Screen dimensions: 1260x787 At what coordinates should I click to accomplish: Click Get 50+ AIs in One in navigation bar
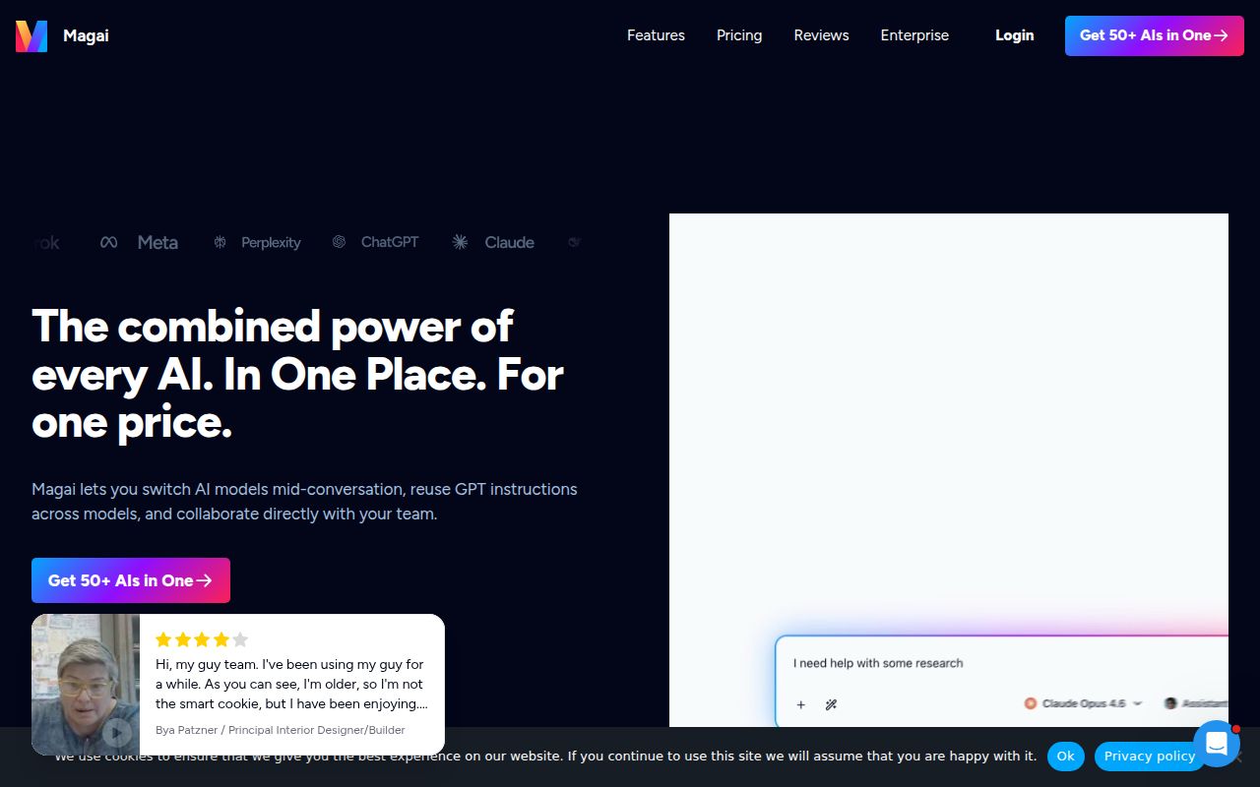pyautogui.click(x=1155, y=35)
